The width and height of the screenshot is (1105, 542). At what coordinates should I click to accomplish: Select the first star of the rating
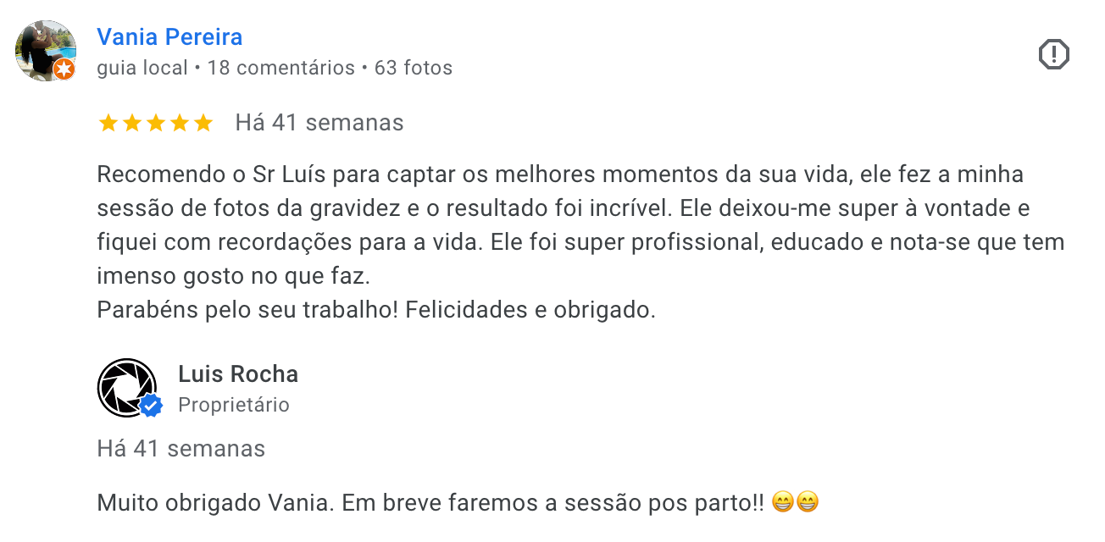(110, 122)
